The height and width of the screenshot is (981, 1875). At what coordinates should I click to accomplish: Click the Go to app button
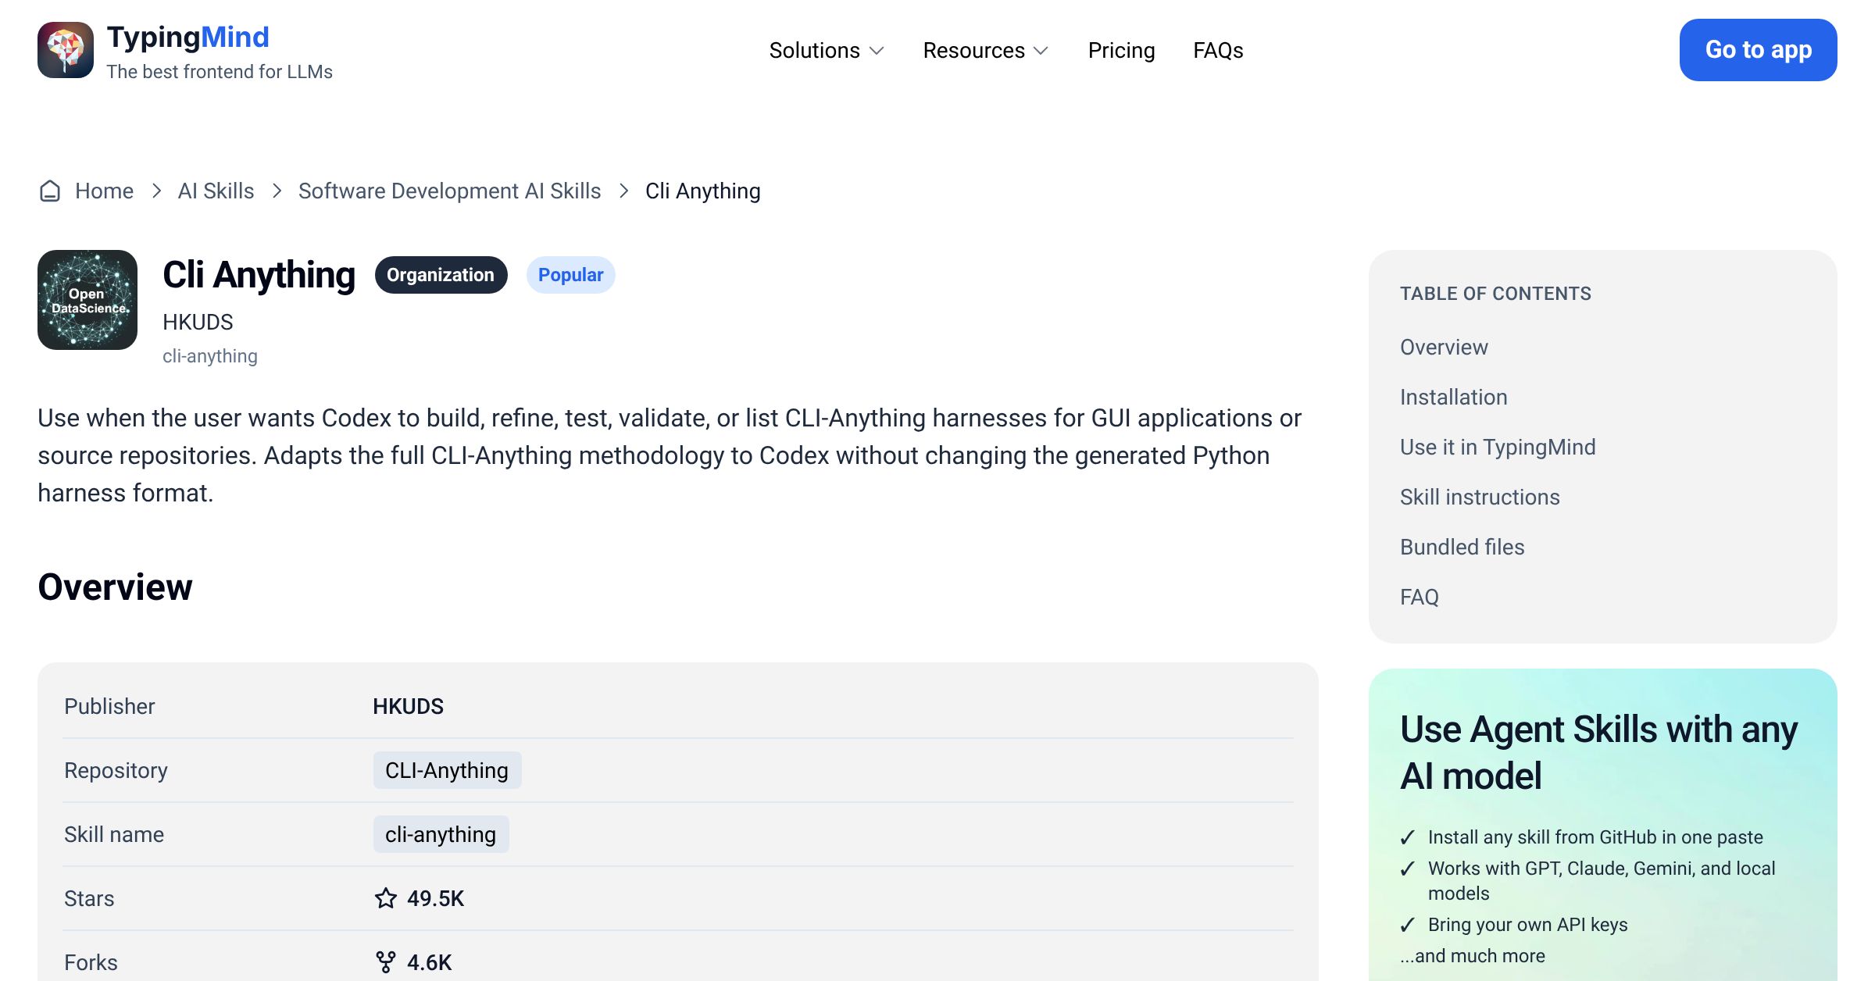click(x=1758, y=50)
